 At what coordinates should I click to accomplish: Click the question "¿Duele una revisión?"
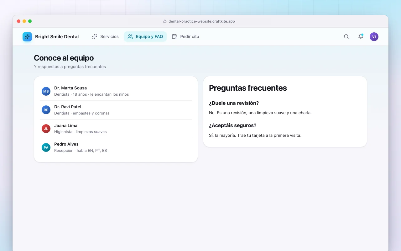point(234,103)
